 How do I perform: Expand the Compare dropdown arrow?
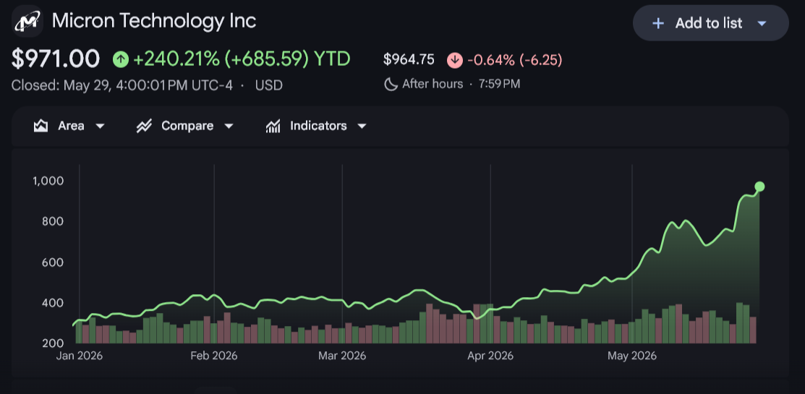coord(229,127)
